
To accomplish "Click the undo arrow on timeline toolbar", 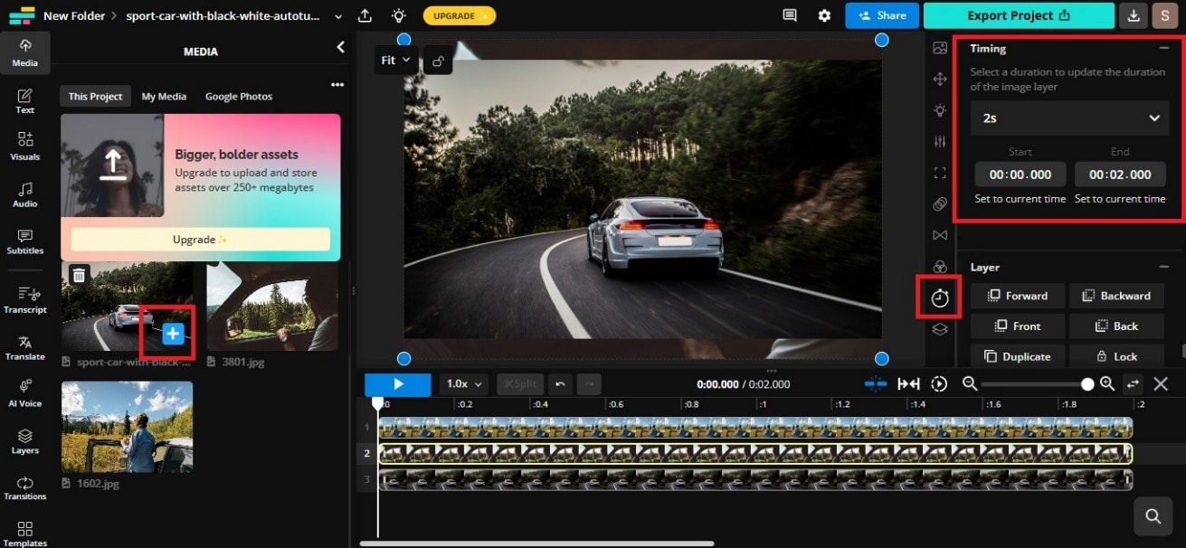I will (560, 383).
